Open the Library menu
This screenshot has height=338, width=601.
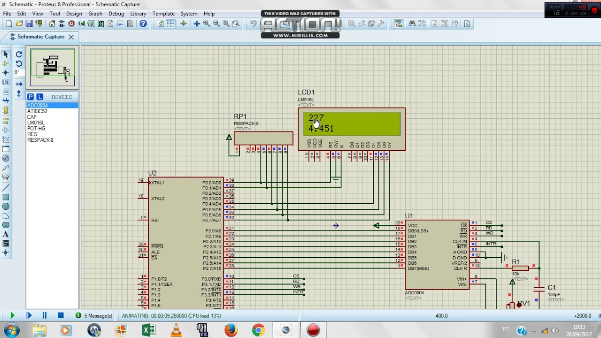(138, 14)
